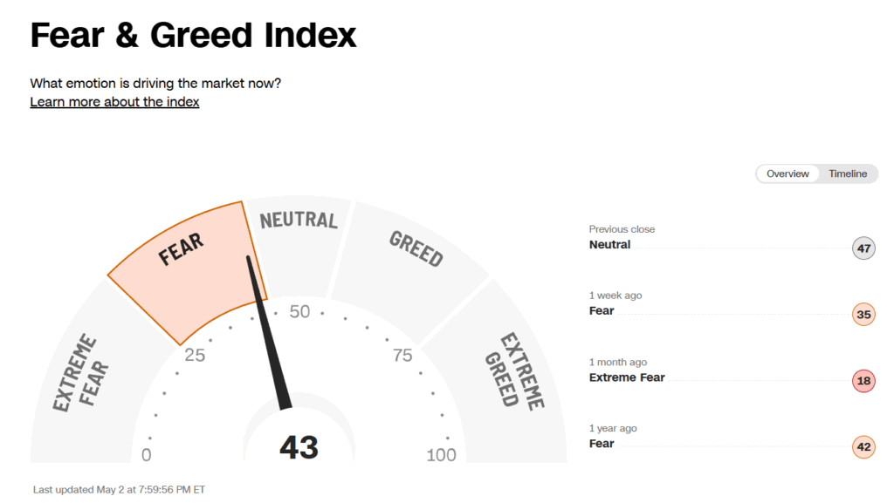Click the 1 month ago 18 badge
The height and width of the screenshot is (503, 894).
863,381
